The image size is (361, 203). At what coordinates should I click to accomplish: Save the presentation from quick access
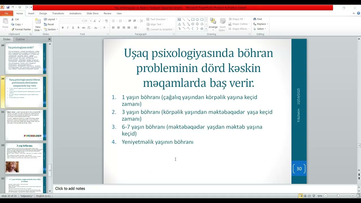pos(8,7)
